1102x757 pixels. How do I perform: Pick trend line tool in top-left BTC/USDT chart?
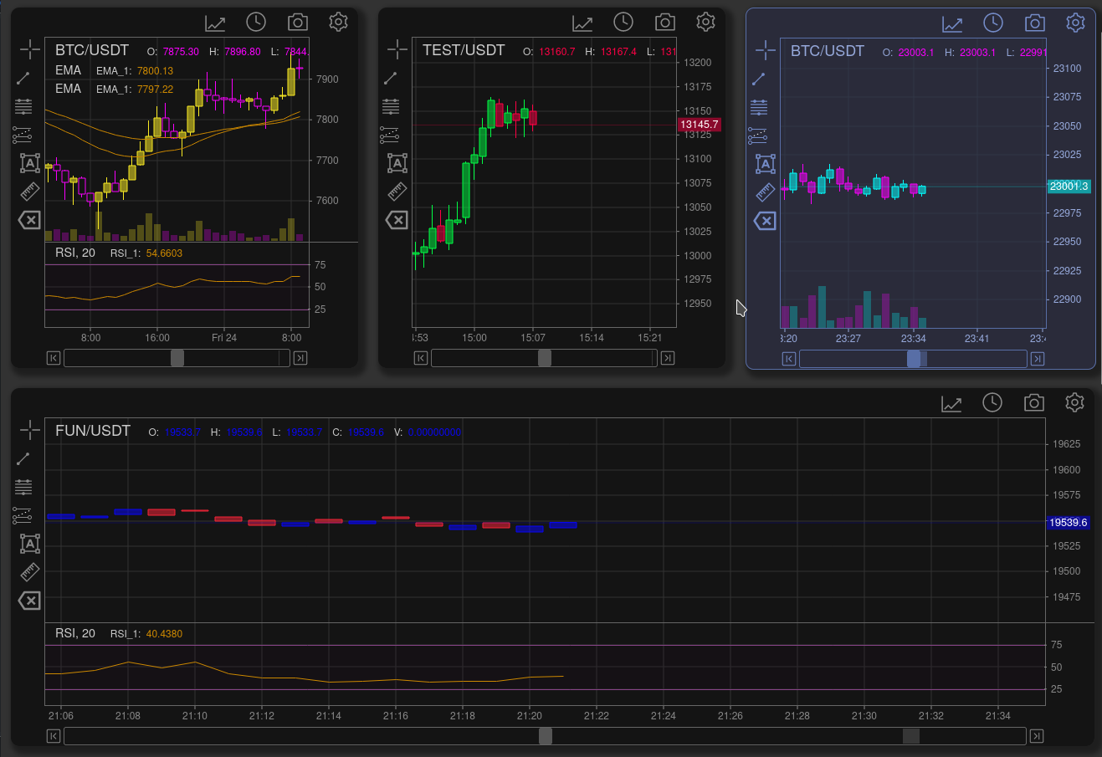[x=23, y=79]
